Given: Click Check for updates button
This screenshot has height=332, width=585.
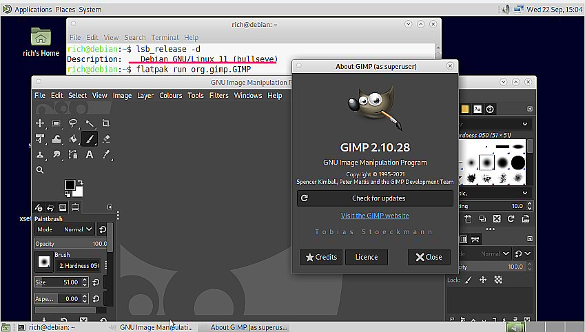Looking at the screenshot, I should coord(375,198).
